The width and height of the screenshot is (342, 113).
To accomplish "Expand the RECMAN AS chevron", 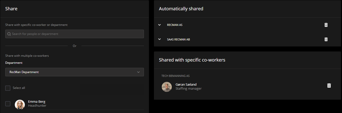I will tap(159, 25).
